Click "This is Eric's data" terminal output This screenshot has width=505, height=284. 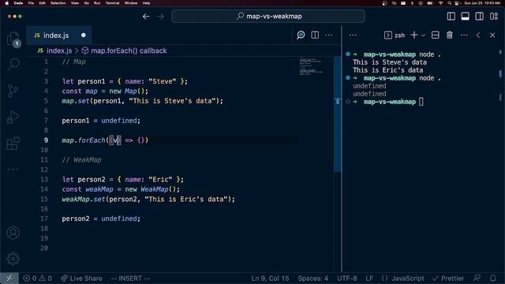pyautogui.click(x=387, y=70)
